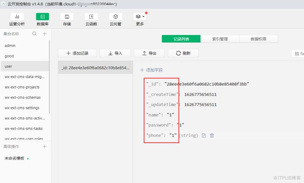Screen dimensions: 304x183
Task: Add a 高级操作 template with plus icon
Action: click(45, 146)
